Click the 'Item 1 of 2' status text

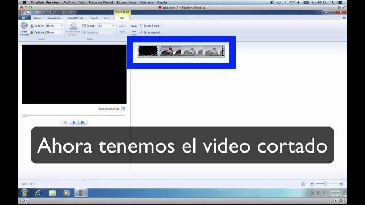[28, 184]
